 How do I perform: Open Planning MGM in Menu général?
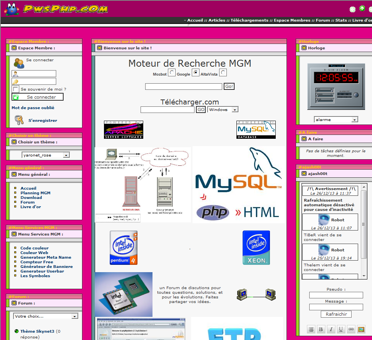pyautogui.click(x=35, y=193)
